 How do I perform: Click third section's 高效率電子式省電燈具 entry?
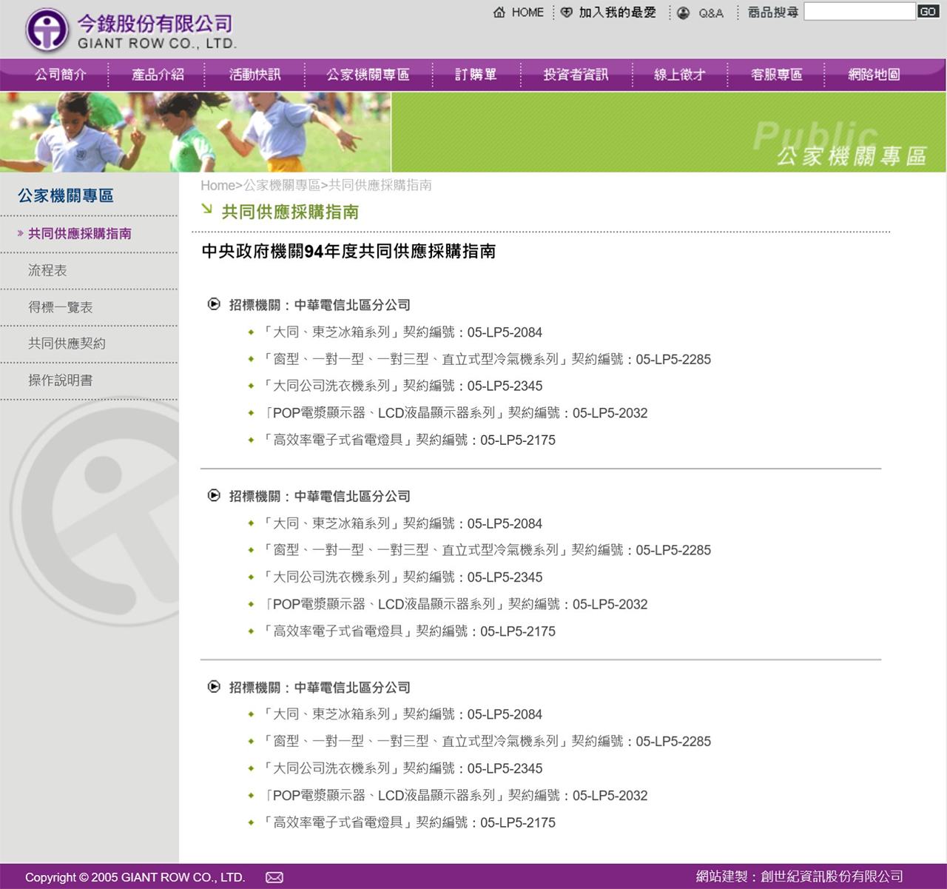[x=408, y=822]
